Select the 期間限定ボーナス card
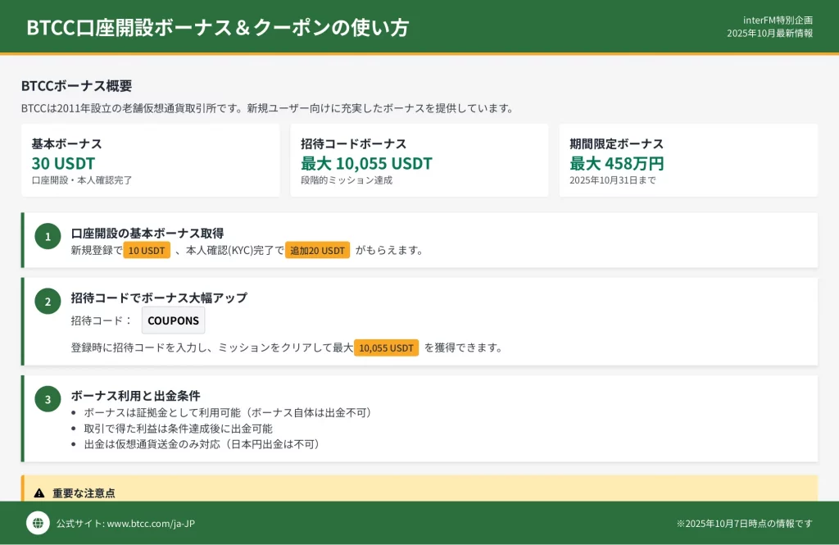 [x=688, y=161]
